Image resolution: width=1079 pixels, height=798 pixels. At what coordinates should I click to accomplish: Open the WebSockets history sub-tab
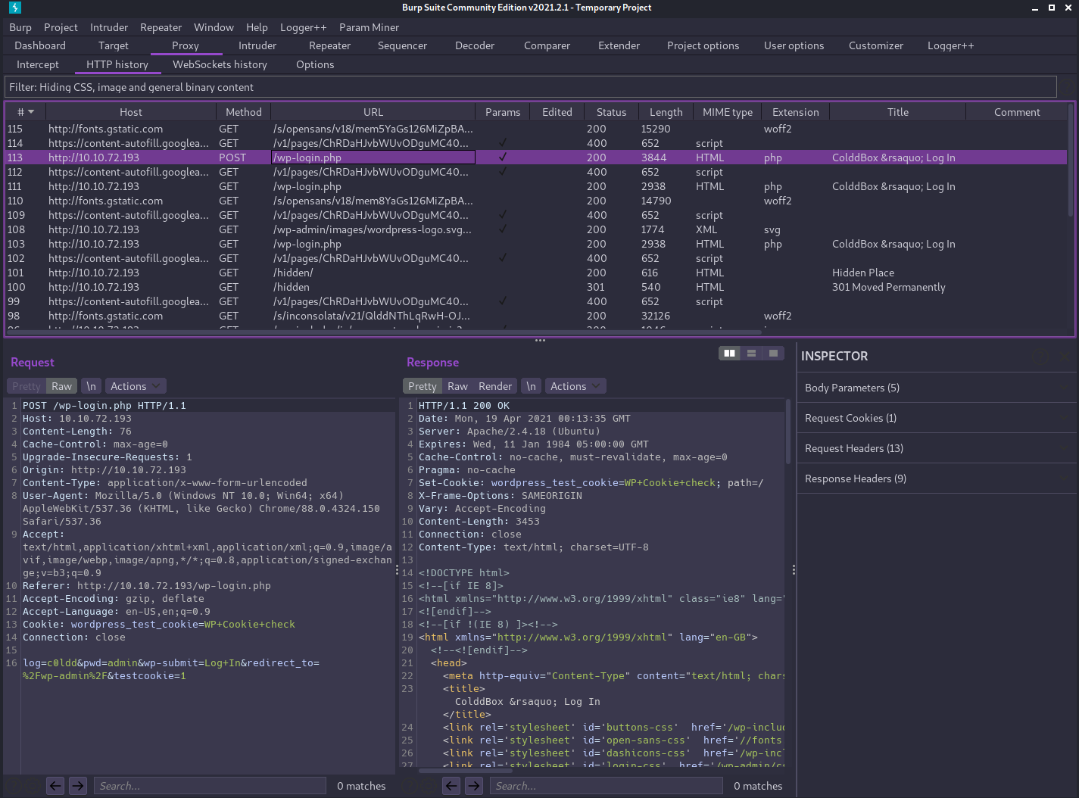tap(220, 64)
